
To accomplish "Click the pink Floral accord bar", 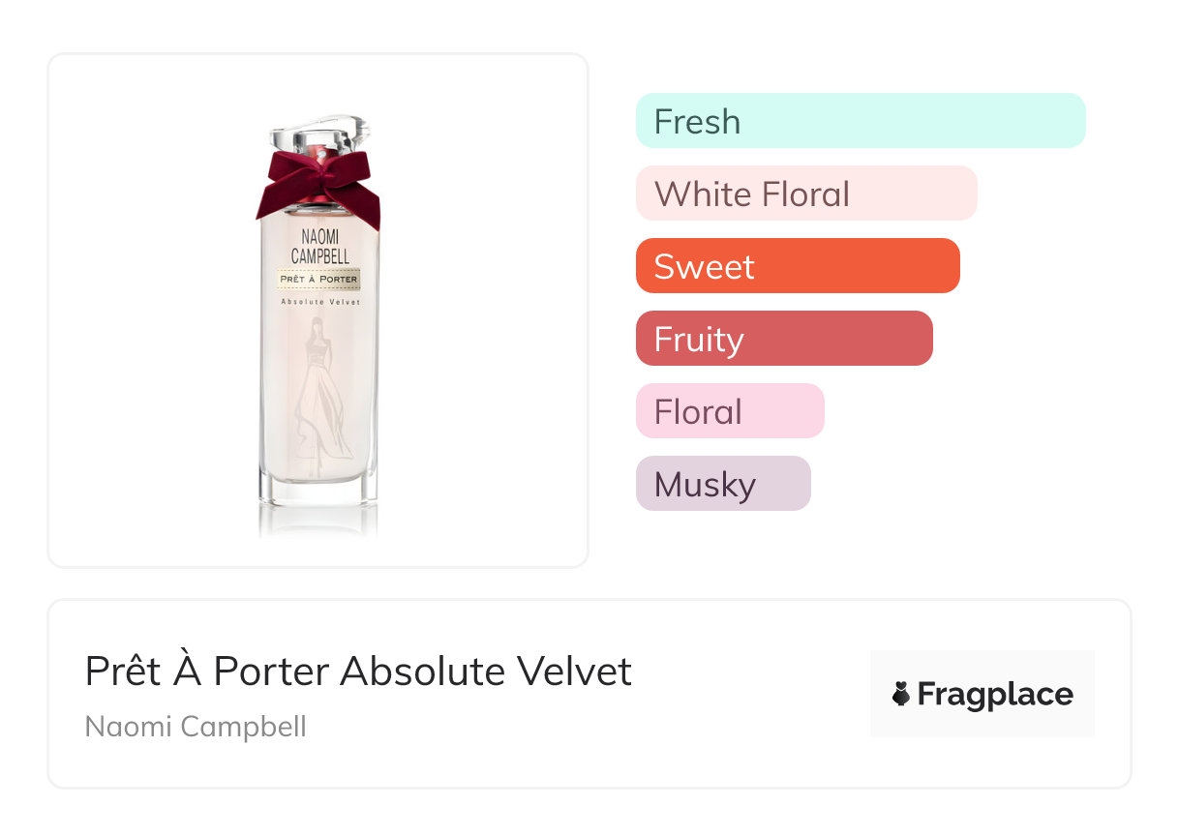I will tap(730, 411).
